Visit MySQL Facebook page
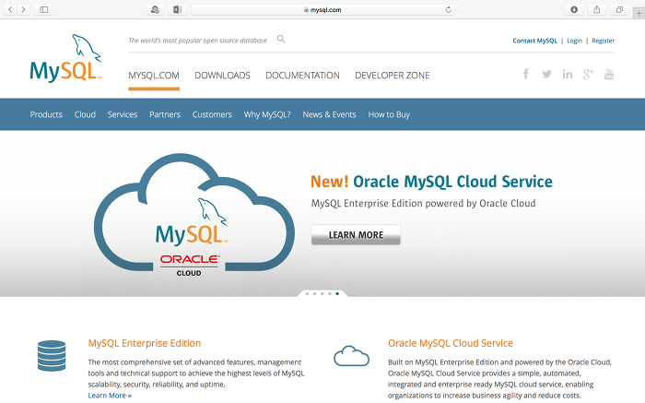645x403 pixels. coord(526,74)
